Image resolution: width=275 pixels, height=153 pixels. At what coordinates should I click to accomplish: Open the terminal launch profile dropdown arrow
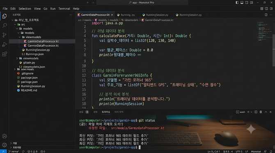click(x=251, y=112)
